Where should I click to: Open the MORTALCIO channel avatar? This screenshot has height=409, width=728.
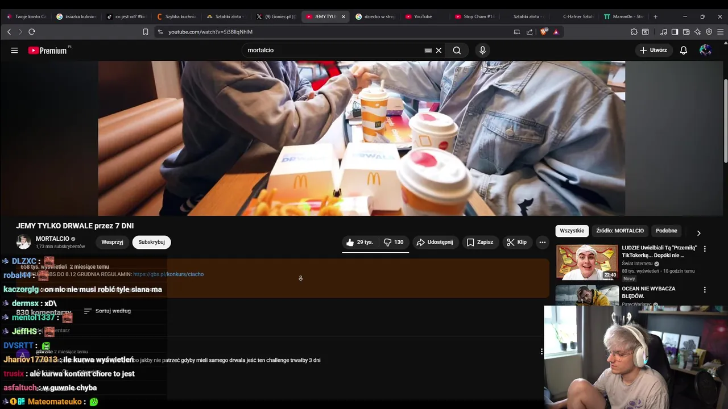point(23,242)
